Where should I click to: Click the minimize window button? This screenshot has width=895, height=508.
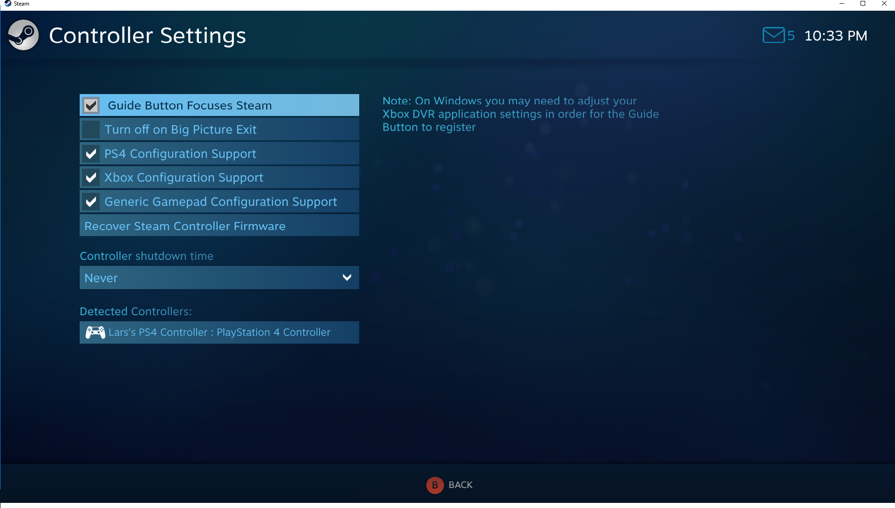point(842,4)
